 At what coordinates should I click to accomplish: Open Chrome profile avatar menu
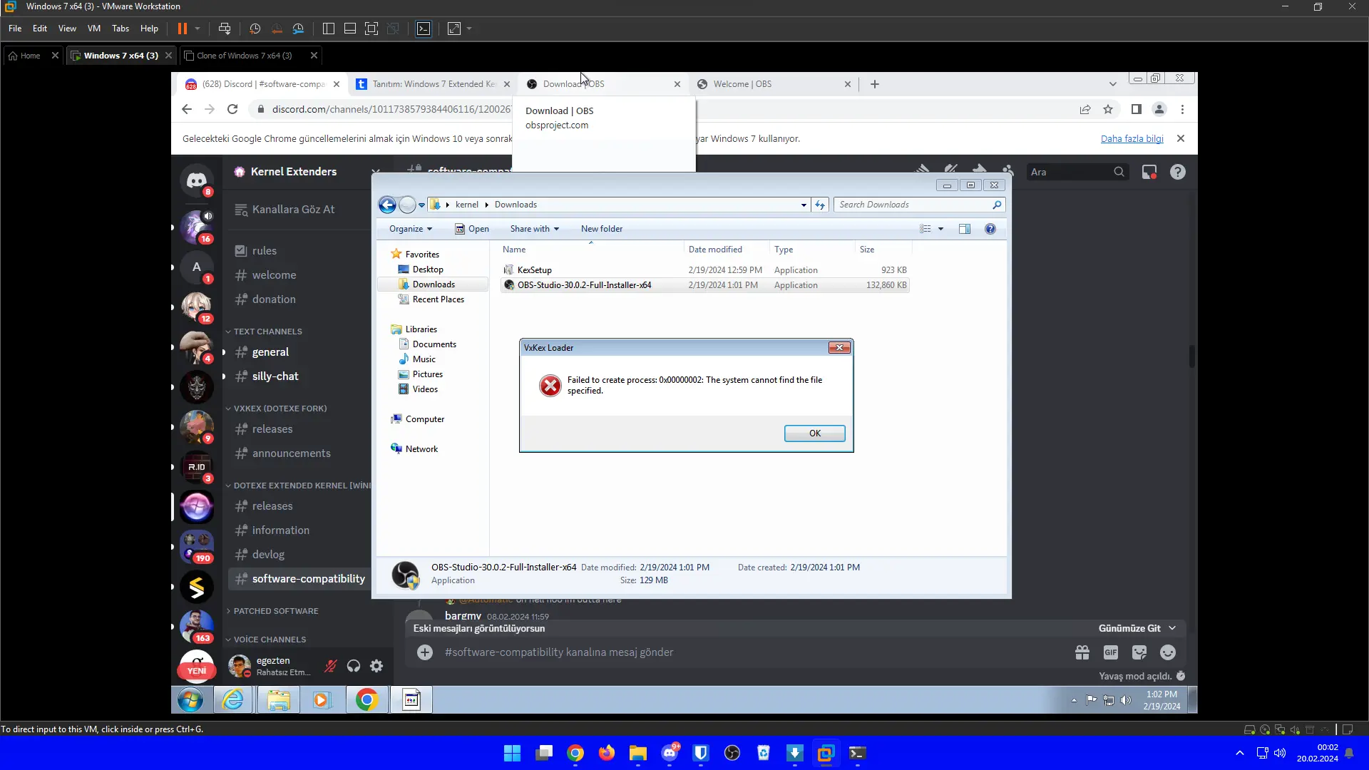click(1159, 109)
